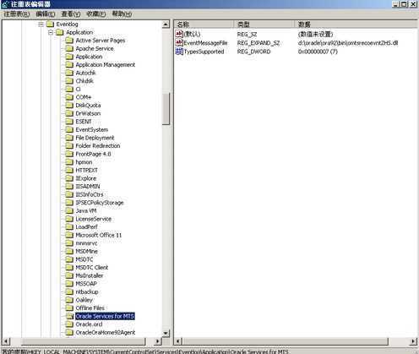The width and height of the screenshot is (419, 354).
Task: Click the DrWatson folder icon
Action: [x=69, y=113]
